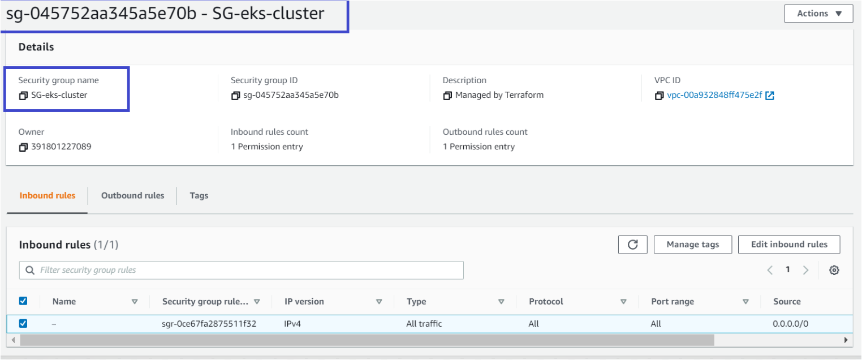Click the 0.0.0.0/0 source cell
The image size is (862, 360).
coord(790,324)
